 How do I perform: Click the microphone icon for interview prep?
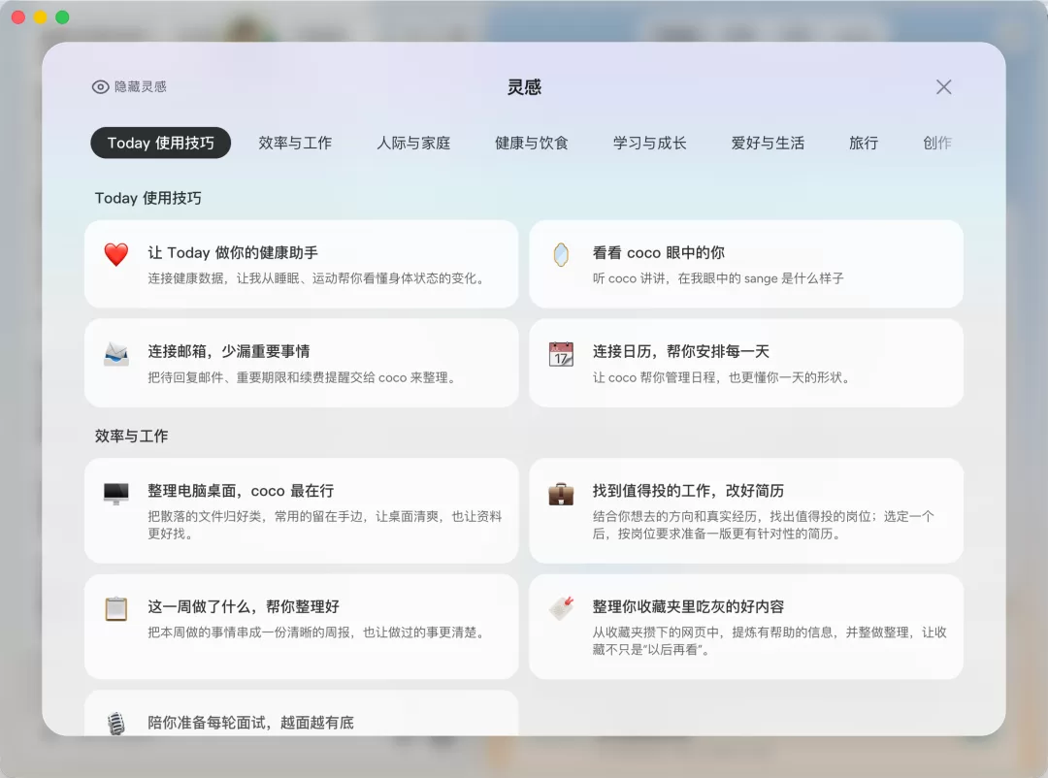click(116, 724)
